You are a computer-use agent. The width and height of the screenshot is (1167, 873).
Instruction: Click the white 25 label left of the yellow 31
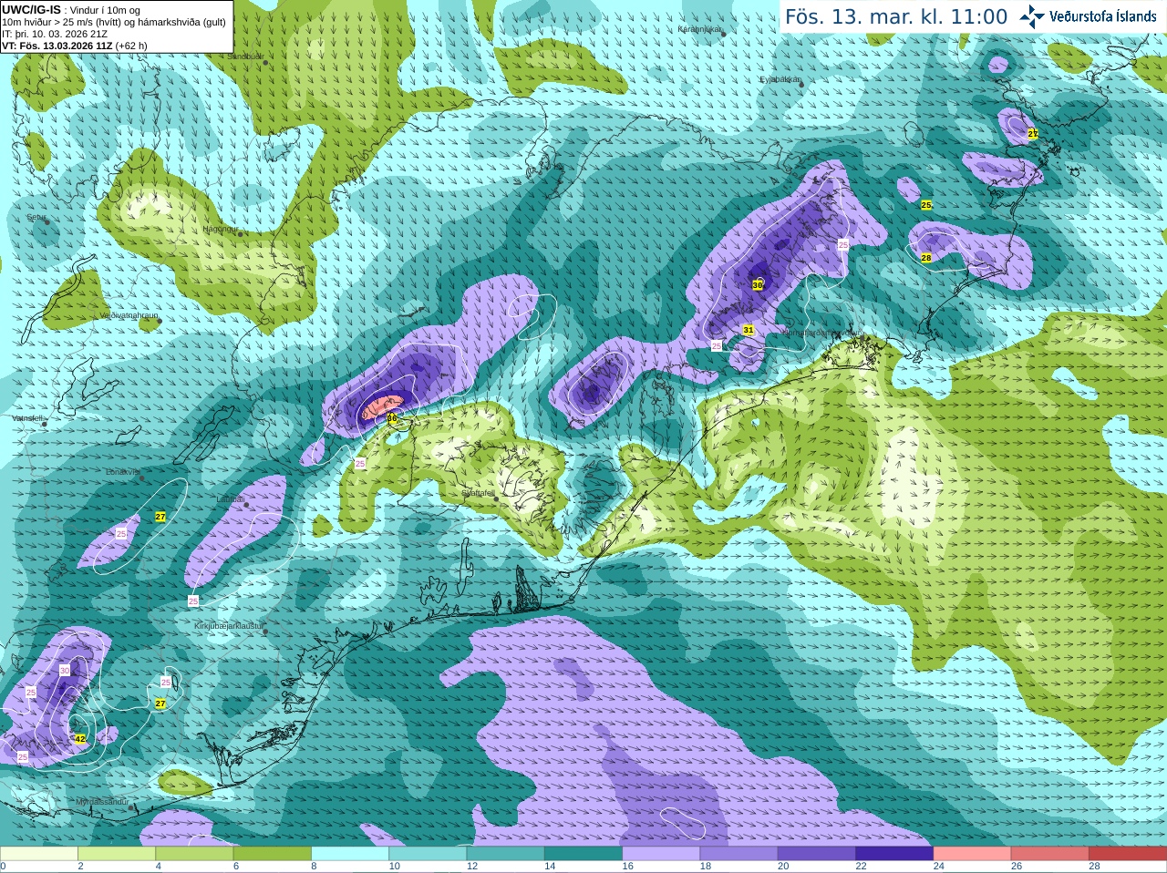coord(717,346)
